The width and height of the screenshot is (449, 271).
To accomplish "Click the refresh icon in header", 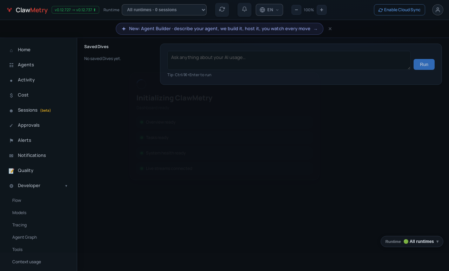I will [222, 9].
